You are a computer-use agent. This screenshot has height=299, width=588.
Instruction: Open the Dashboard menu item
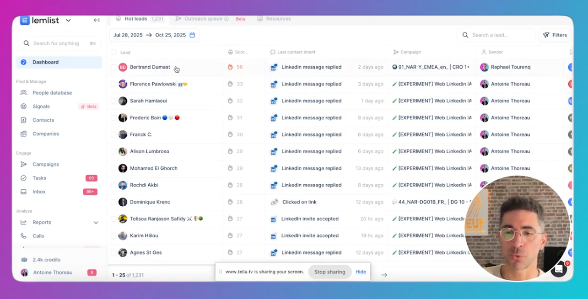59,62
